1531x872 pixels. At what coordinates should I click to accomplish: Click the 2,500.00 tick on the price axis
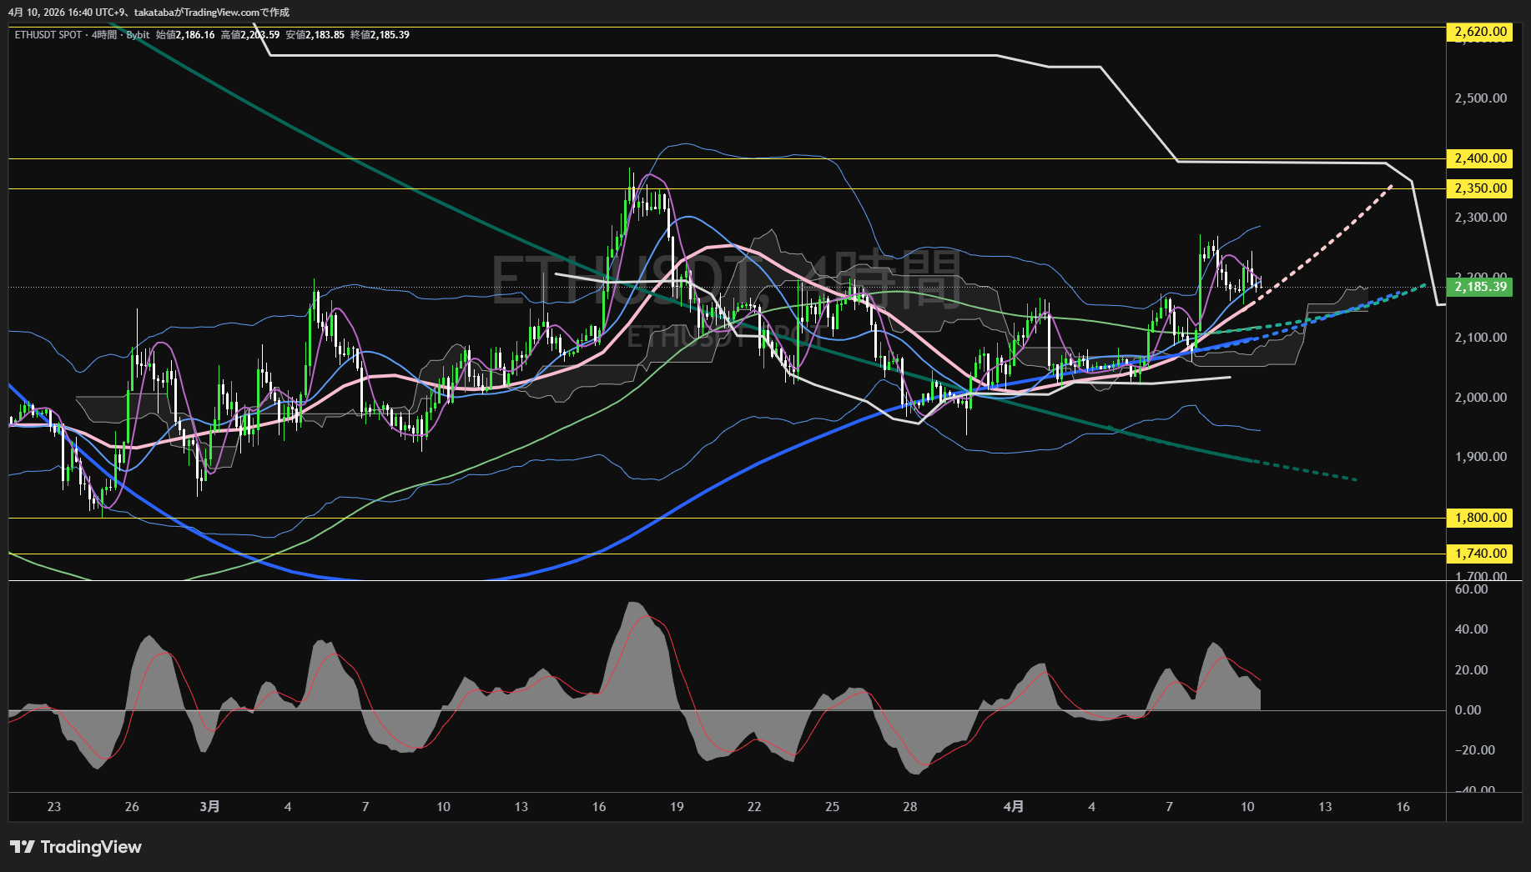[1480, 98]
